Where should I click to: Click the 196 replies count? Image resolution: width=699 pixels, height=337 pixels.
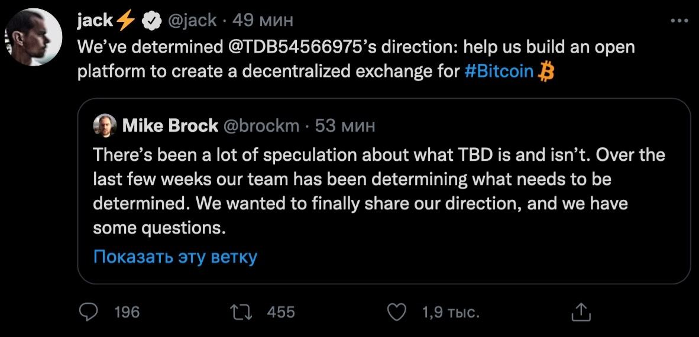[127, 312]
